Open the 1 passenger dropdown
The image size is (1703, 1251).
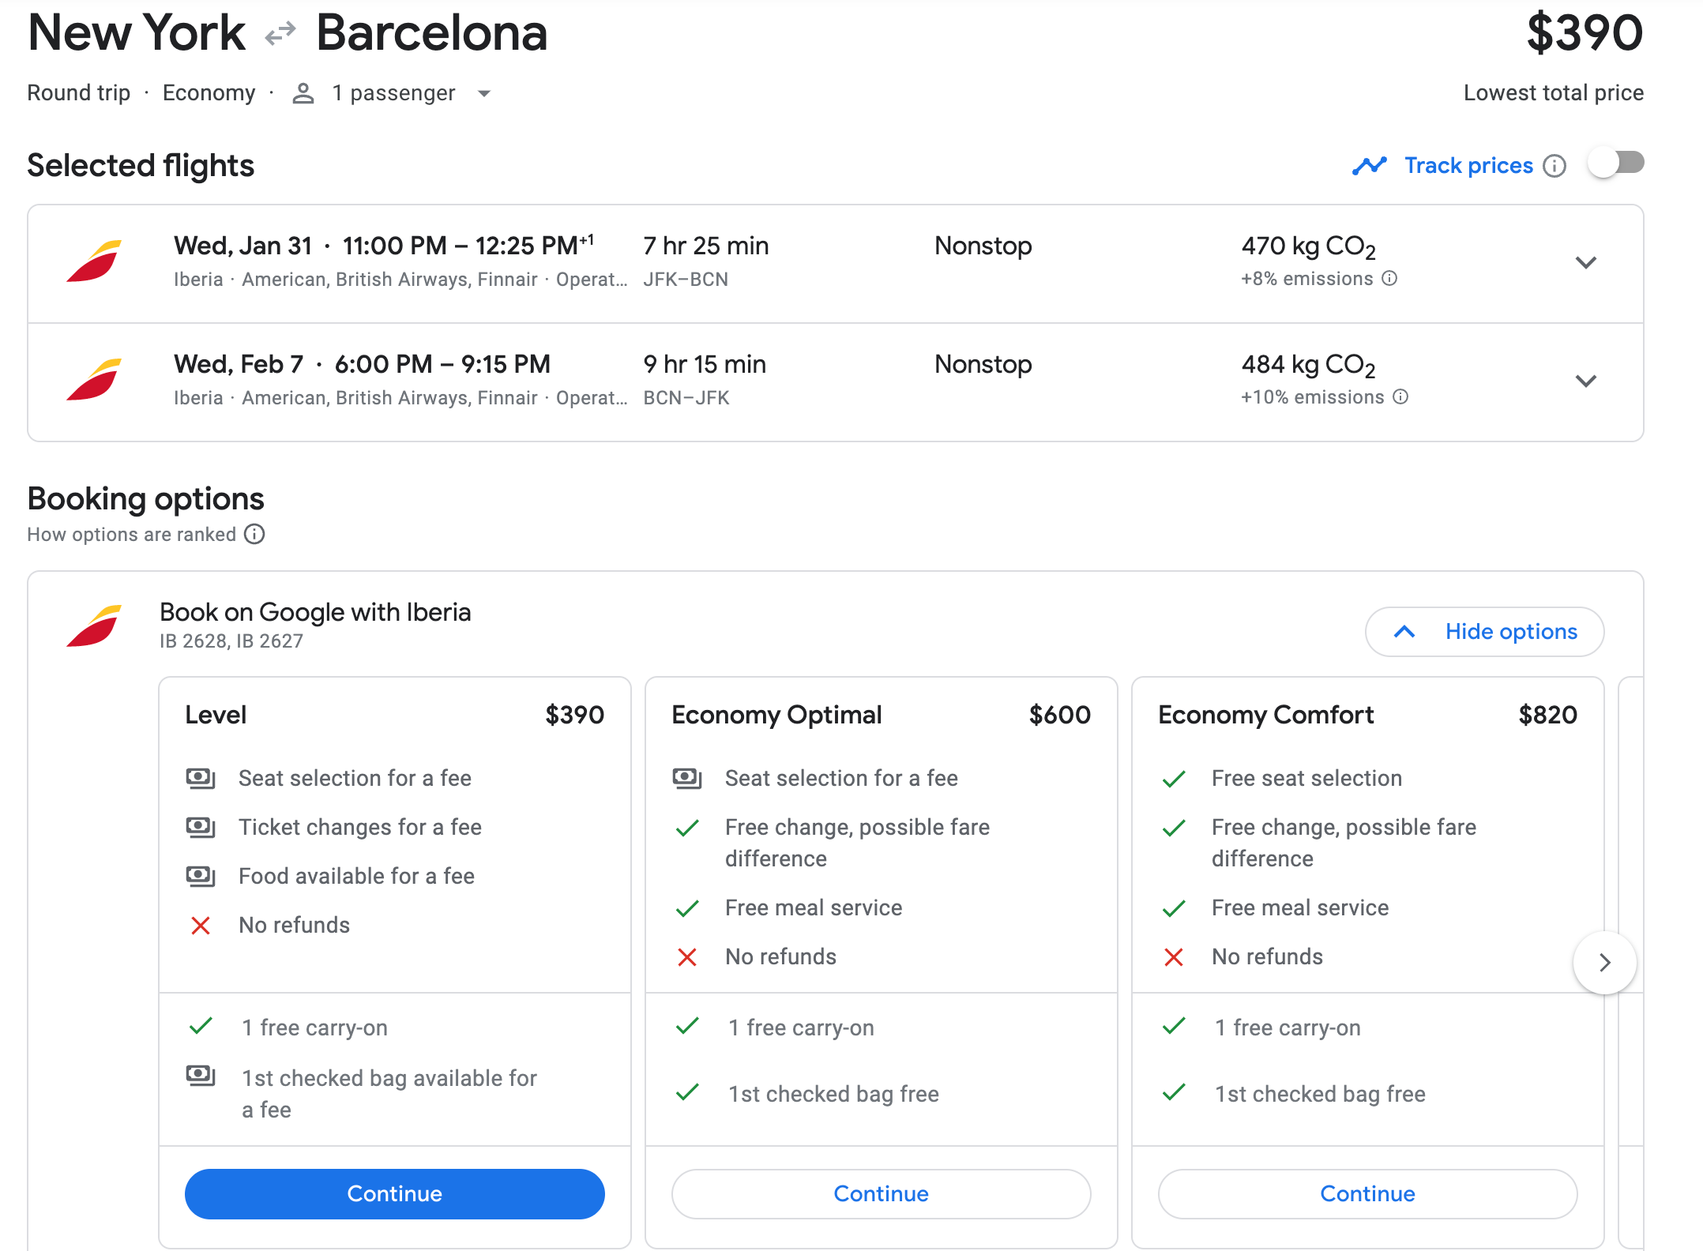point(484,94)
